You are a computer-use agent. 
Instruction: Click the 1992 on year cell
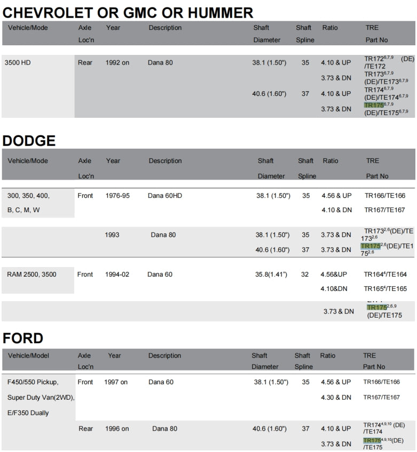pyautogui.click(x=117, y=63)
